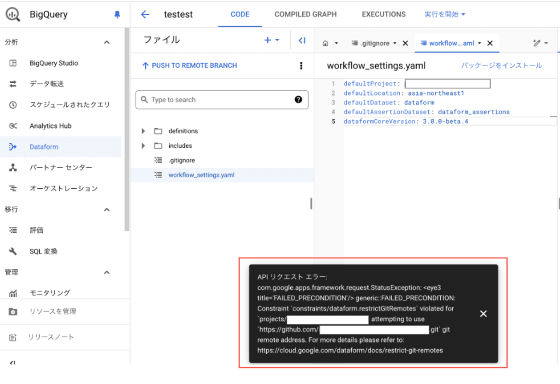Collapse the 移行 section

pos(107,210)
